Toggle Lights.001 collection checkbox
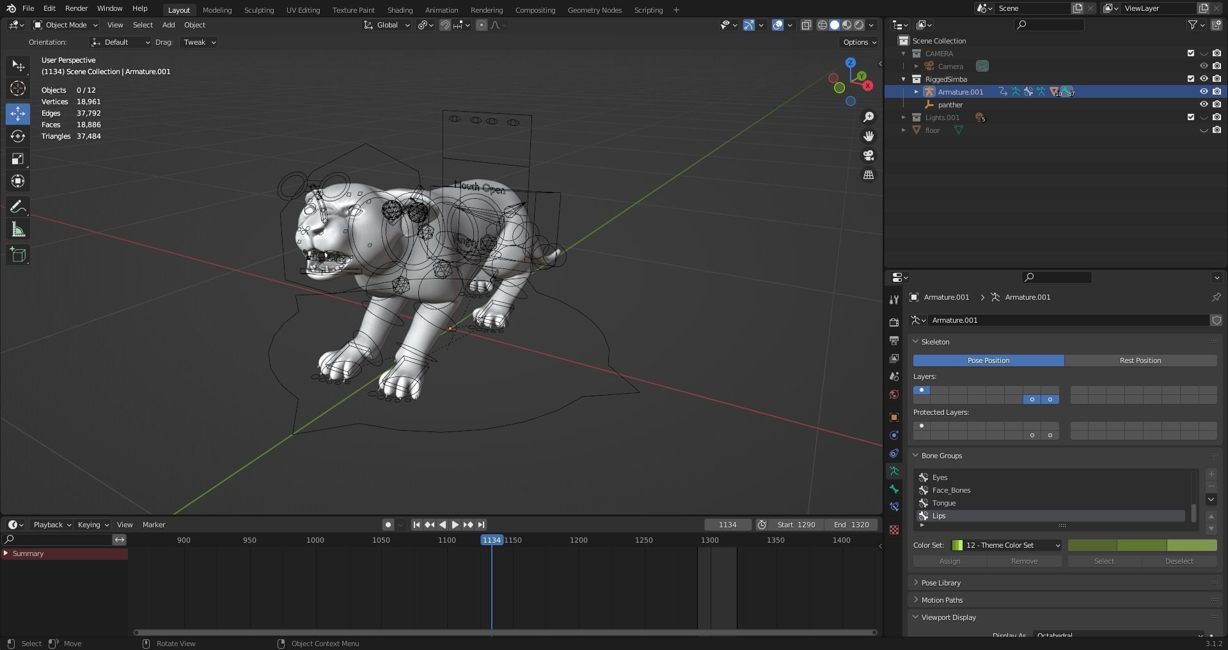Image resolution: width=1228 pixels, height=650 pixels. (x=1191, y=118)
